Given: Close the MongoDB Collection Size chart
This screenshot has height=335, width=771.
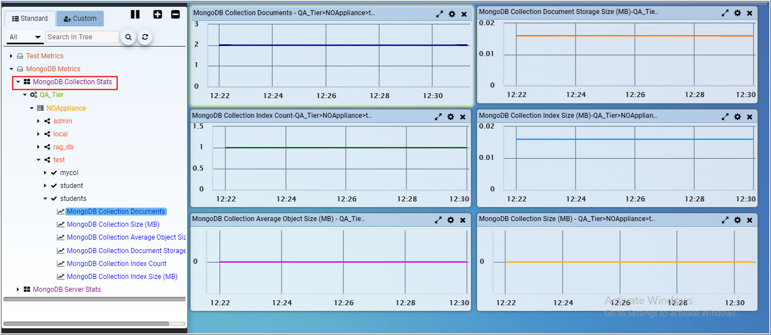Looking at the screenshot, I should 750,220.
